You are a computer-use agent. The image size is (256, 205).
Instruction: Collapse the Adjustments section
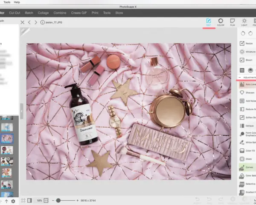[240, 77]
